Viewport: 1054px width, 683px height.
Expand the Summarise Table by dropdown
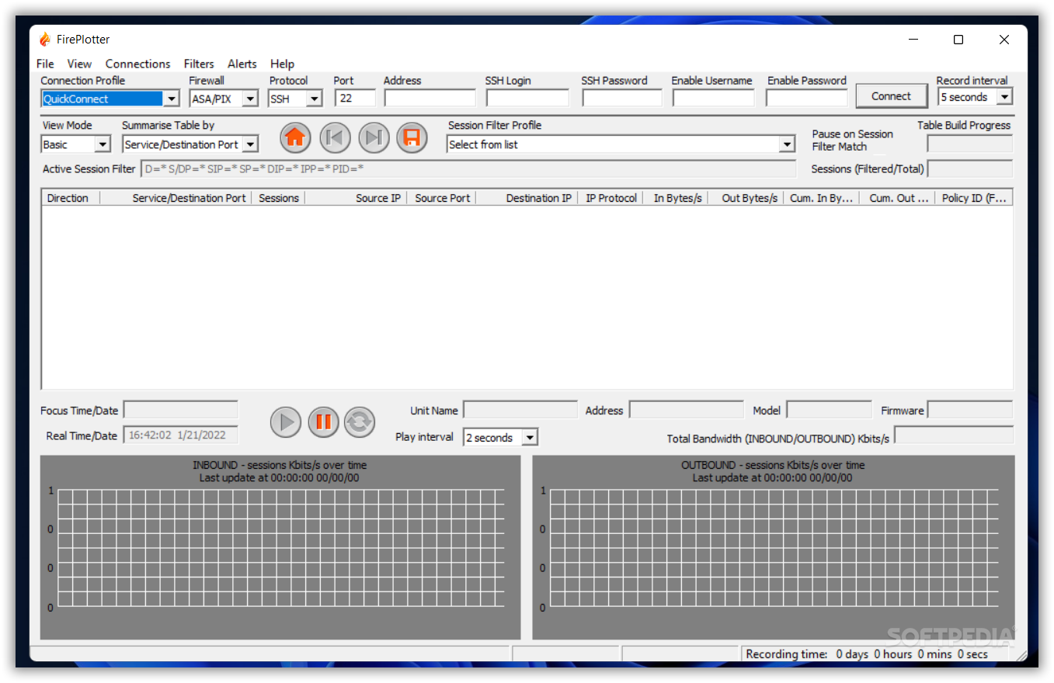[x=250, y=144]
